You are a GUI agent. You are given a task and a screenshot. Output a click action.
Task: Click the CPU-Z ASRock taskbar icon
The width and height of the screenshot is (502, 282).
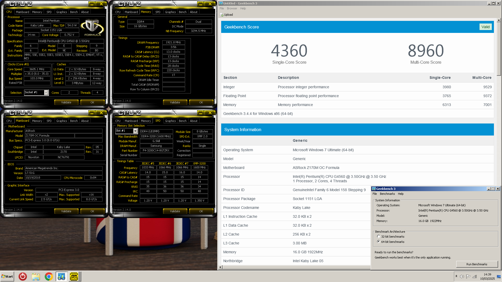(74, 276)
